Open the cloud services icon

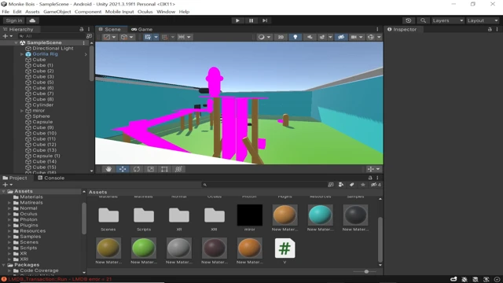click(x=32, y=20)
